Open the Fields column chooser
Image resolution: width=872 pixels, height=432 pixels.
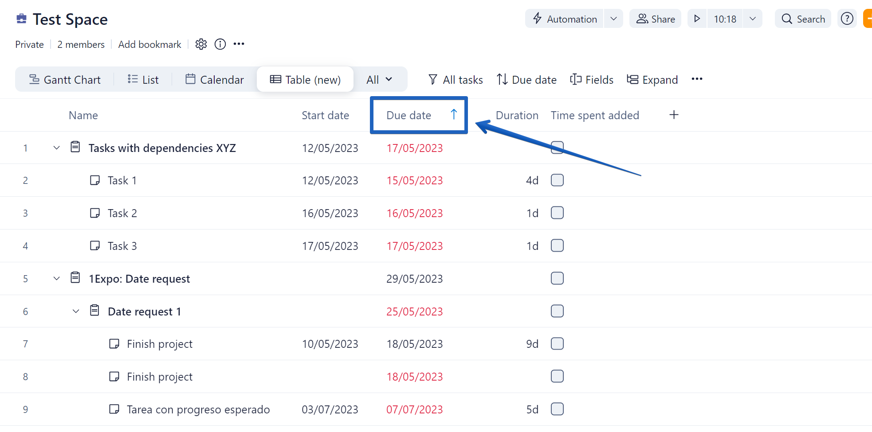tap(592, 80)
